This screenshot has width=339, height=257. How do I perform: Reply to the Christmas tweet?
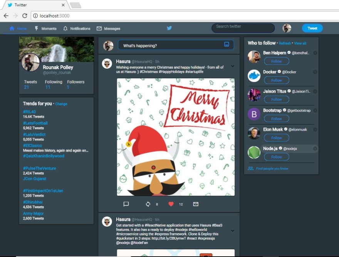[x=126, y=204]
